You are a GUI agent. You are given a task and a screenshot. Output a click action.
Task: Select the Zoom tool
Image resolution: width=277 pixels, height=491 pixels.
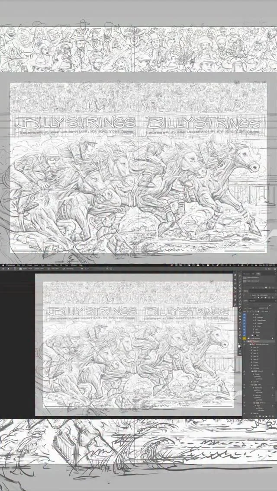pyautogui.click(x=240, y=338)
